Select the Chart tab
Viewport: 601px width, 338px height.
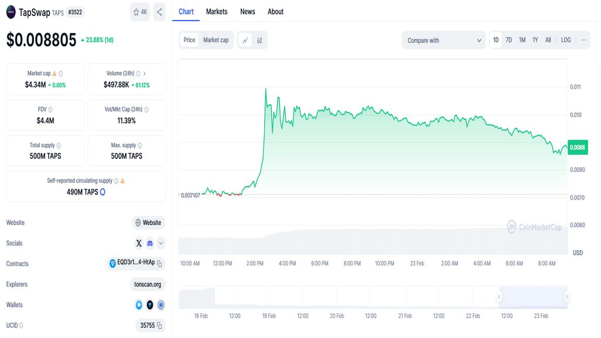(186, 12)
